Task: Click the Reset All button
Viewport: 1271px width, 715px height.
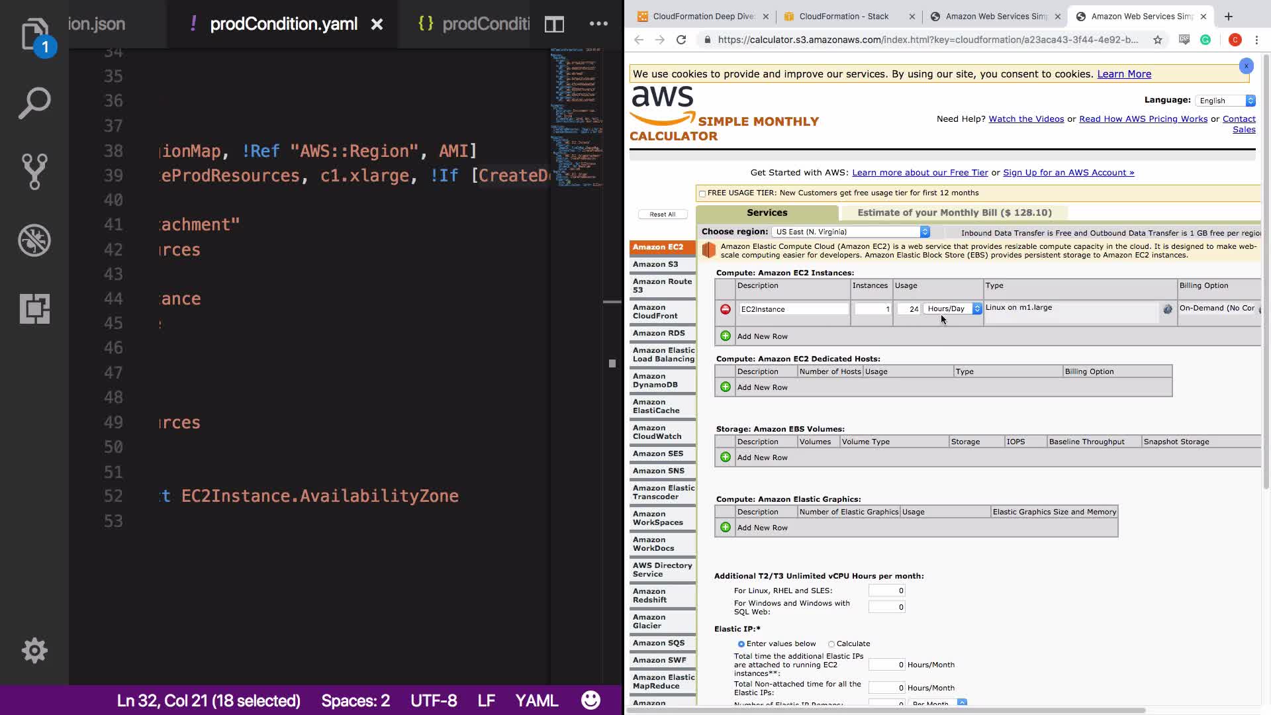Action: [x=663, y=215]
